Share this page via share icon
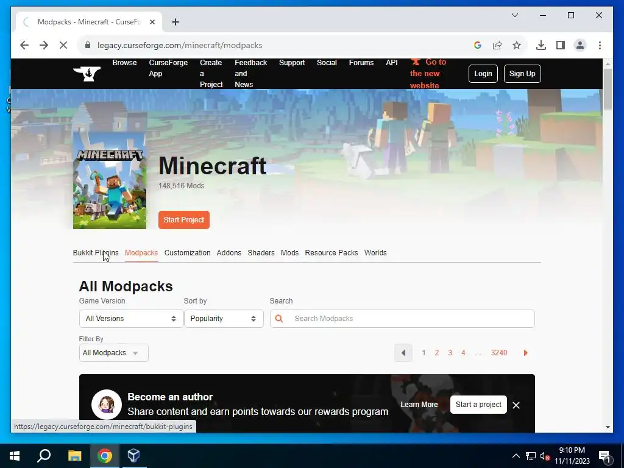 (x=497, y=45)
